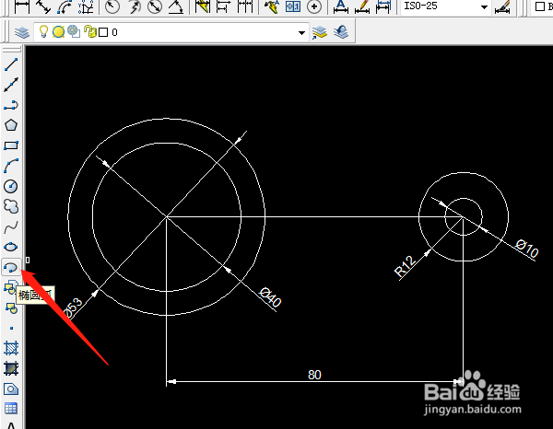Screen dimensions: 553x429
Task: Toggle layer 0 viewport freeze icon
Action: (x=74, y=31)
